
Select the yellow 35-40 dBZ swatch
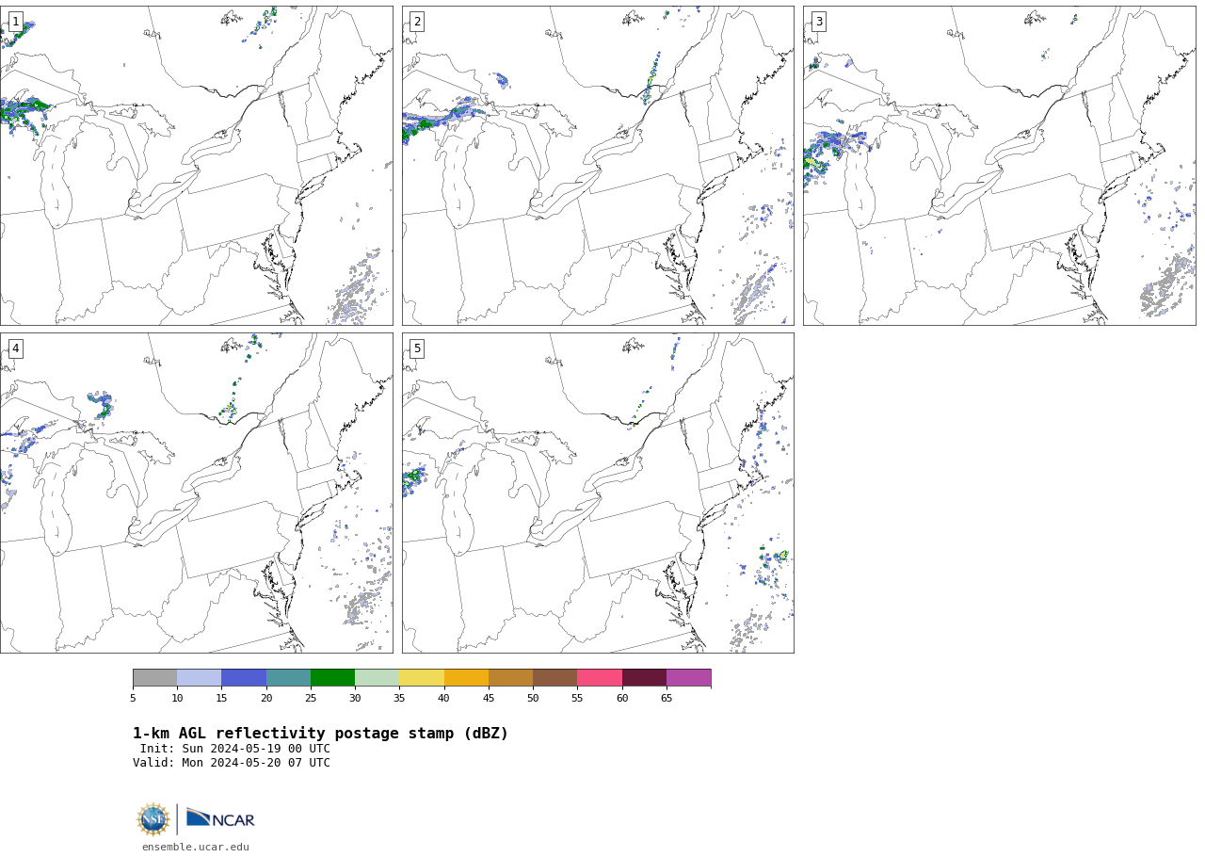pyautogui.click(x=422, y=678)
